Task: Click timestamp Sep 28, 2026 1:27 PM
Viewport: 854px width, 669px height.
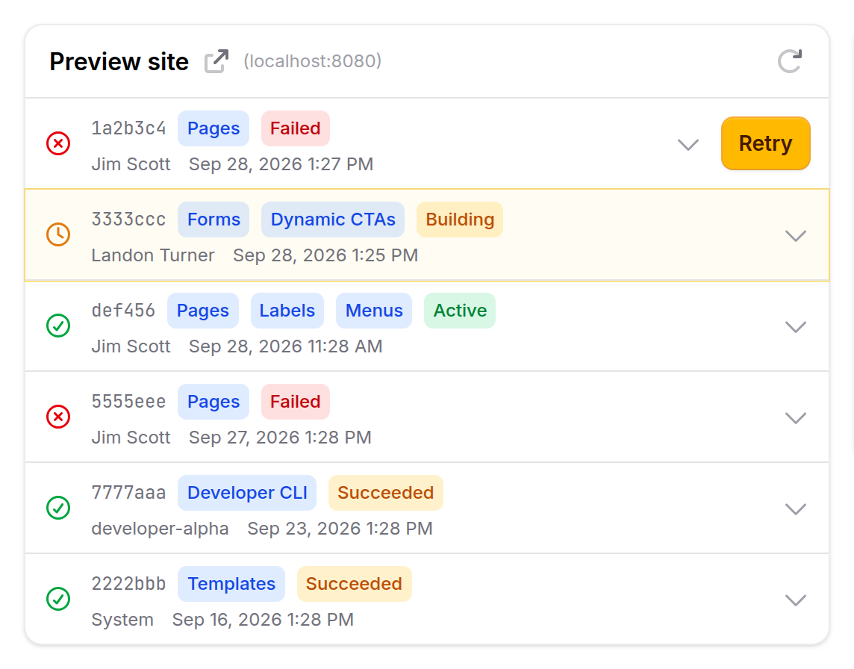Action: click(x=281, y=164)
